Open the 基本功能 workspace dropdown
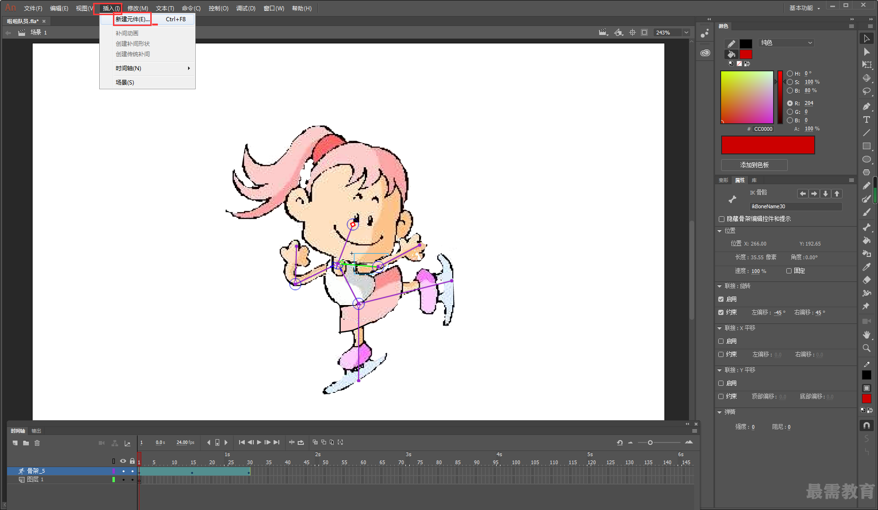Image resolution: width=878 pixels, height=510 pixels. click(x=804, y=8)
